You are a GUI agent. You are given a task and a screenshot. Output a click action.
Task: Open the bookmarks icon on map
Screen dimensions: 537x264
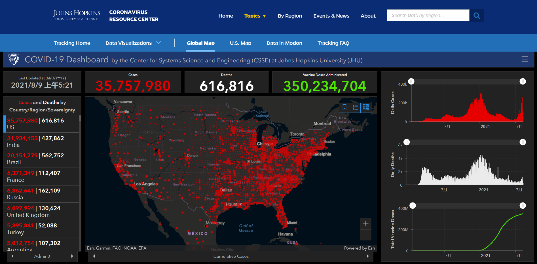click(344, 107)
